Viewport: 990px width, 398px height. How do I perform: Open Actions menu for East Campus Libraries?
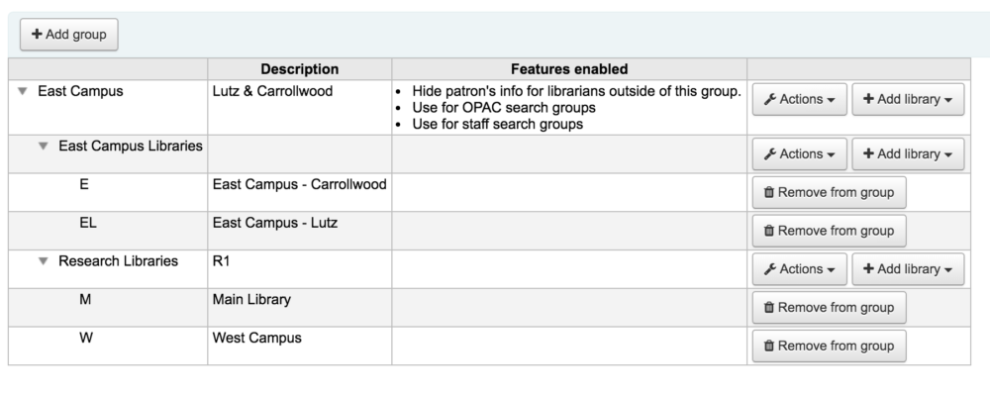pos(799,154)
